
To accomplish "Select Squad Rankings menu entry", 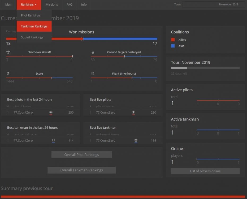I will tap(32, 37).
